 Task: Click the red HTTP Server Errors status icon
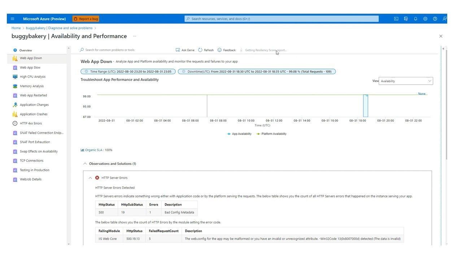97,178
